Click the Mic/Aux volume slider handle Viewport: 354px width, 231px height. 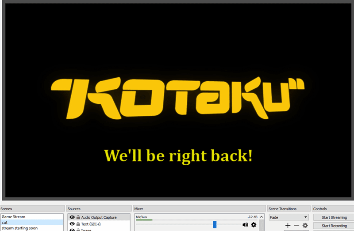215,224
